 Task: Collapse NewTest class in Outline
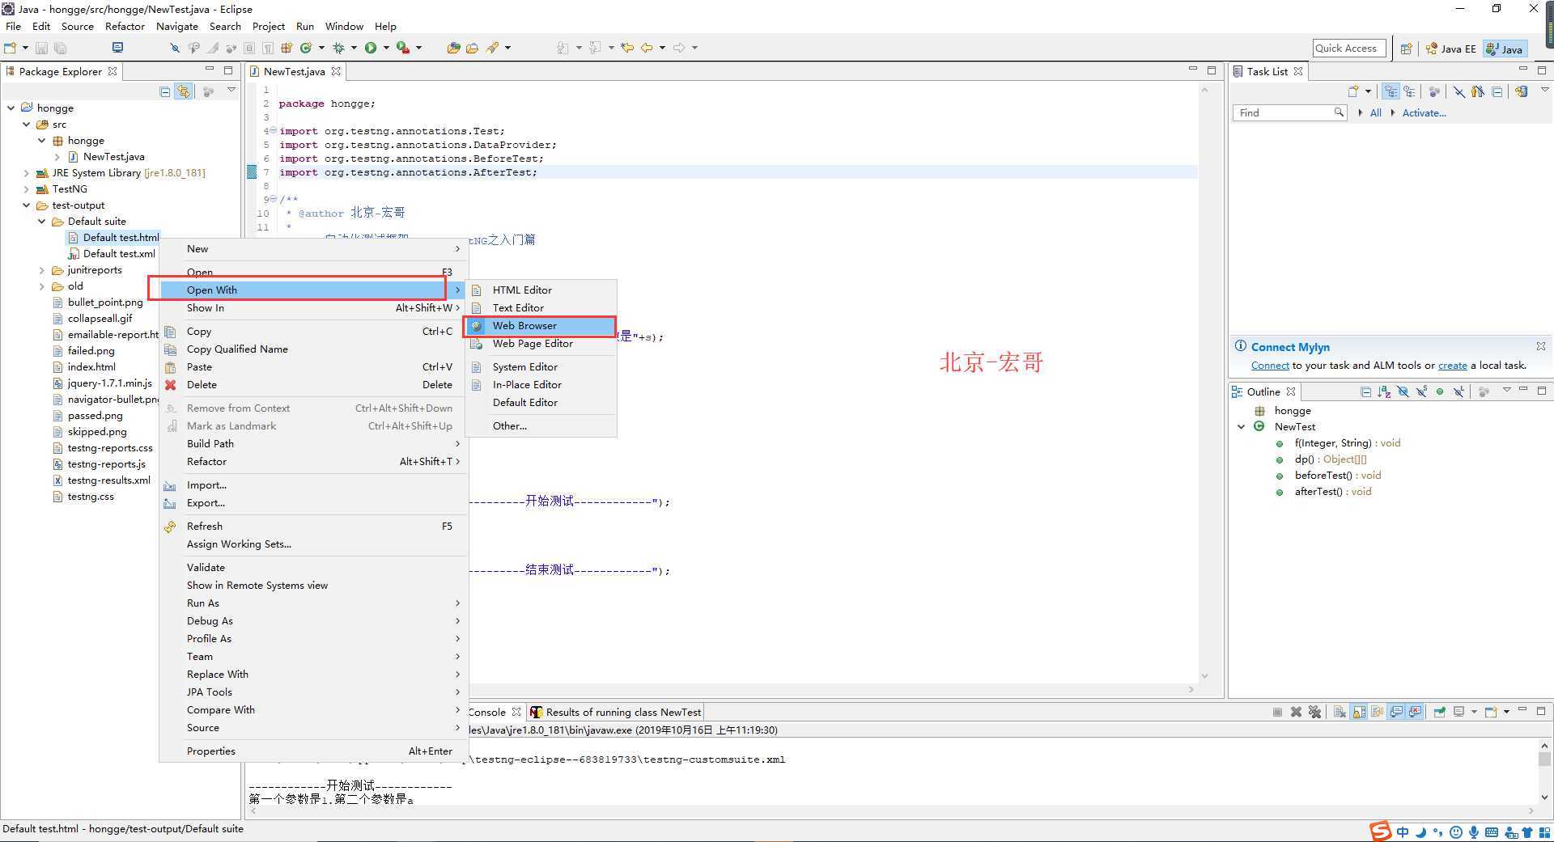click(x=1242, y=426)
